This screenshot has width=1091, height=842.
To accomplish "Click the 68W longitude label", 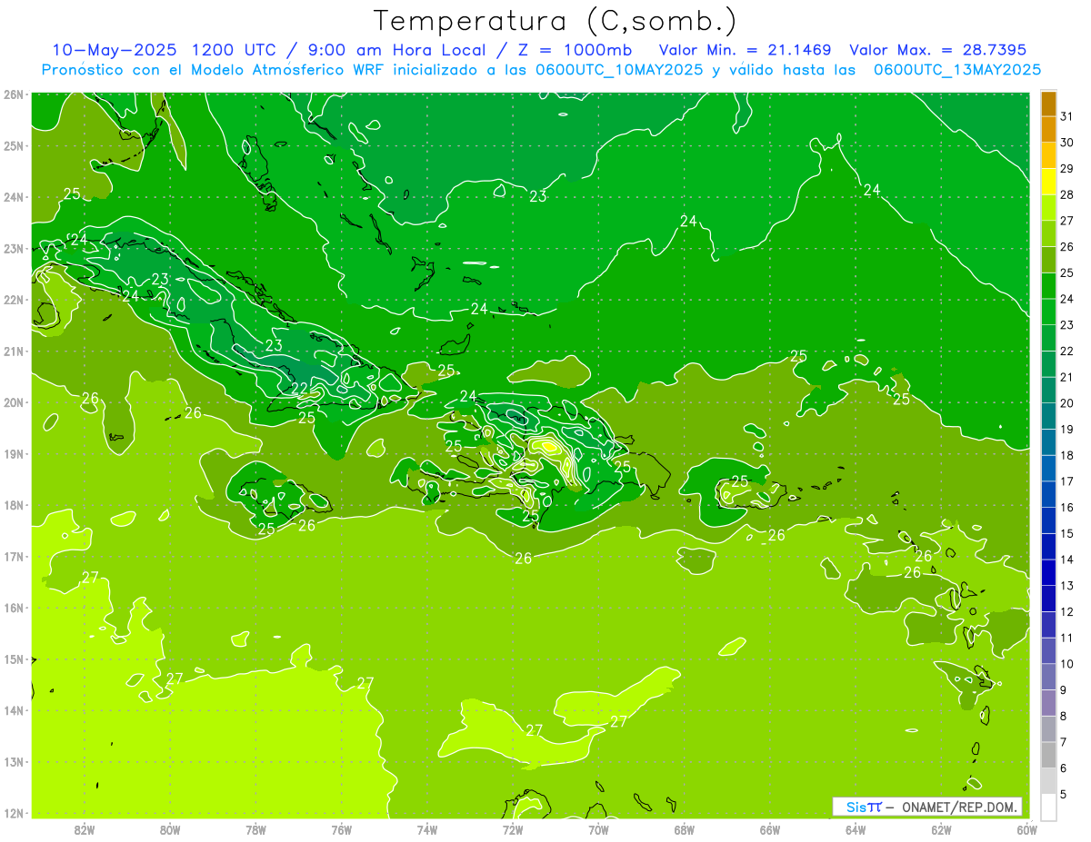I will (x=685, y=829).
